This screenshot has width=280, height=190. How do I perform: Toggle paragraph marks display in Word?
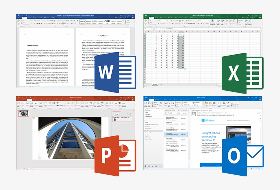(78, 21)
